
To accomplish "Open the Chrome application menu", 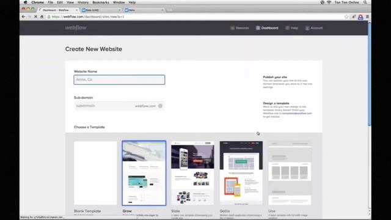I will 37,2.
